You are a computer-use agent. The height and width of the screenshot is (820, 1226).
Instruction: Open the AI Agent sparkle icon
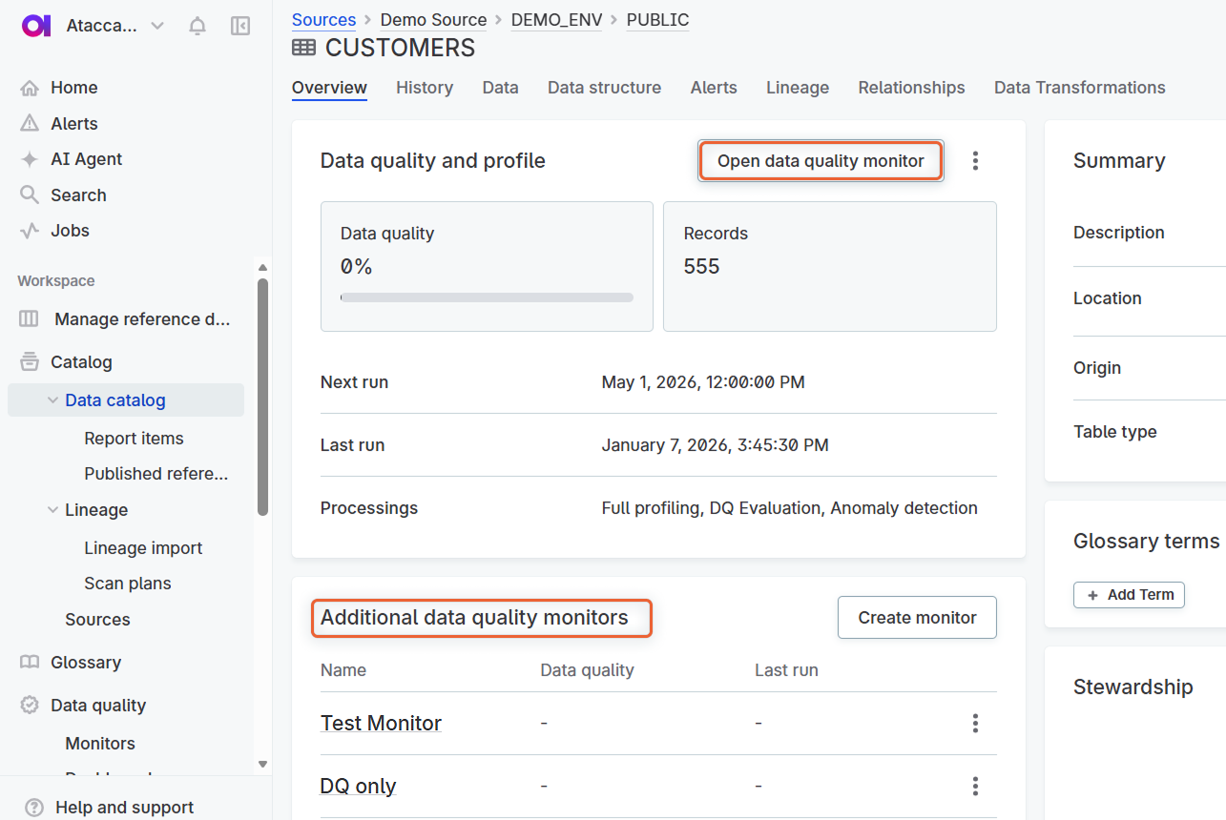coord(30,159)
